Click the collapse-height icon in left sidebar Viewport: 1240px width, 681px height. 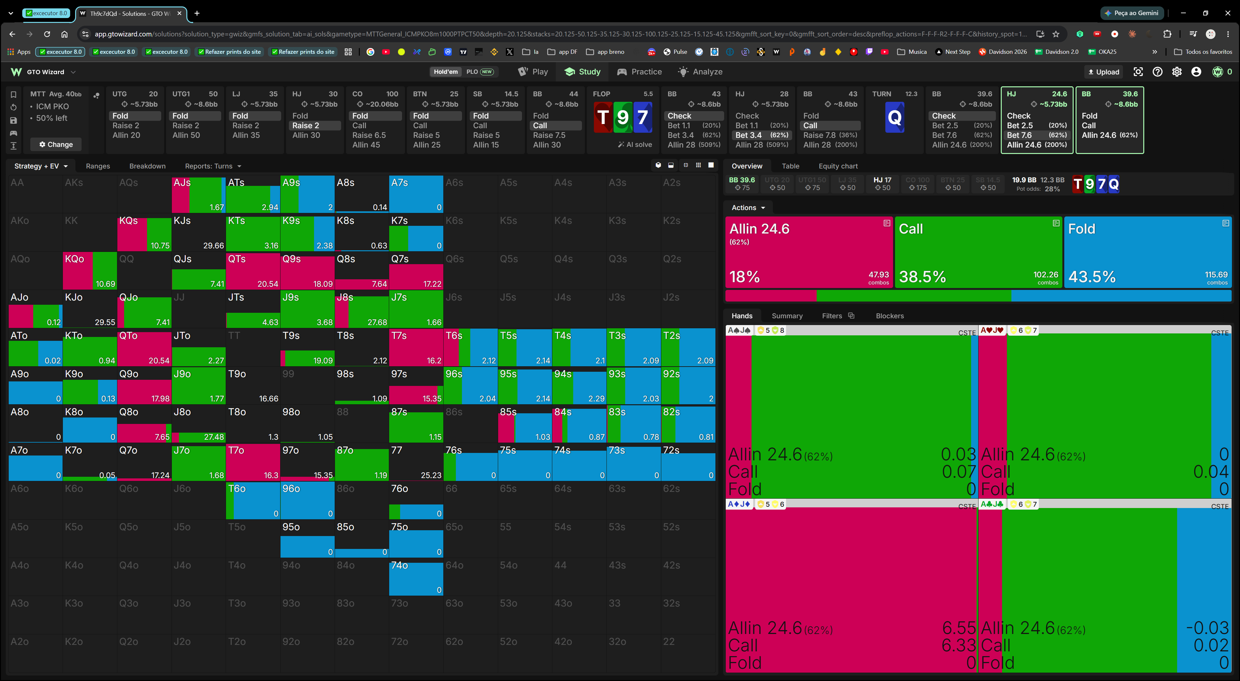click(x=14, y=146)
